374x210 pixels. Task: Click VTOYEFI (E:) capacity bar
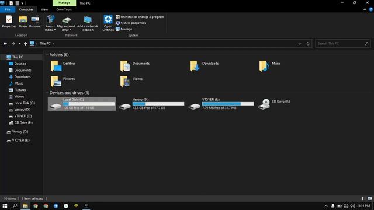[x=228, y=104]
